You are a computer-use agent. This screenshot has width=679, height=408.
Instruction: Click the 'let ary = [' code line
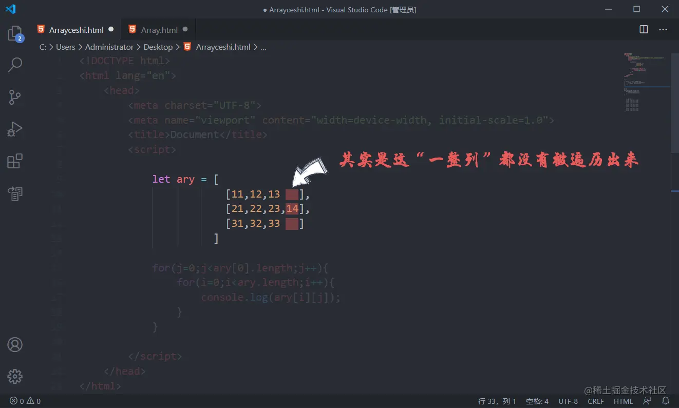[x=185, y=179]
